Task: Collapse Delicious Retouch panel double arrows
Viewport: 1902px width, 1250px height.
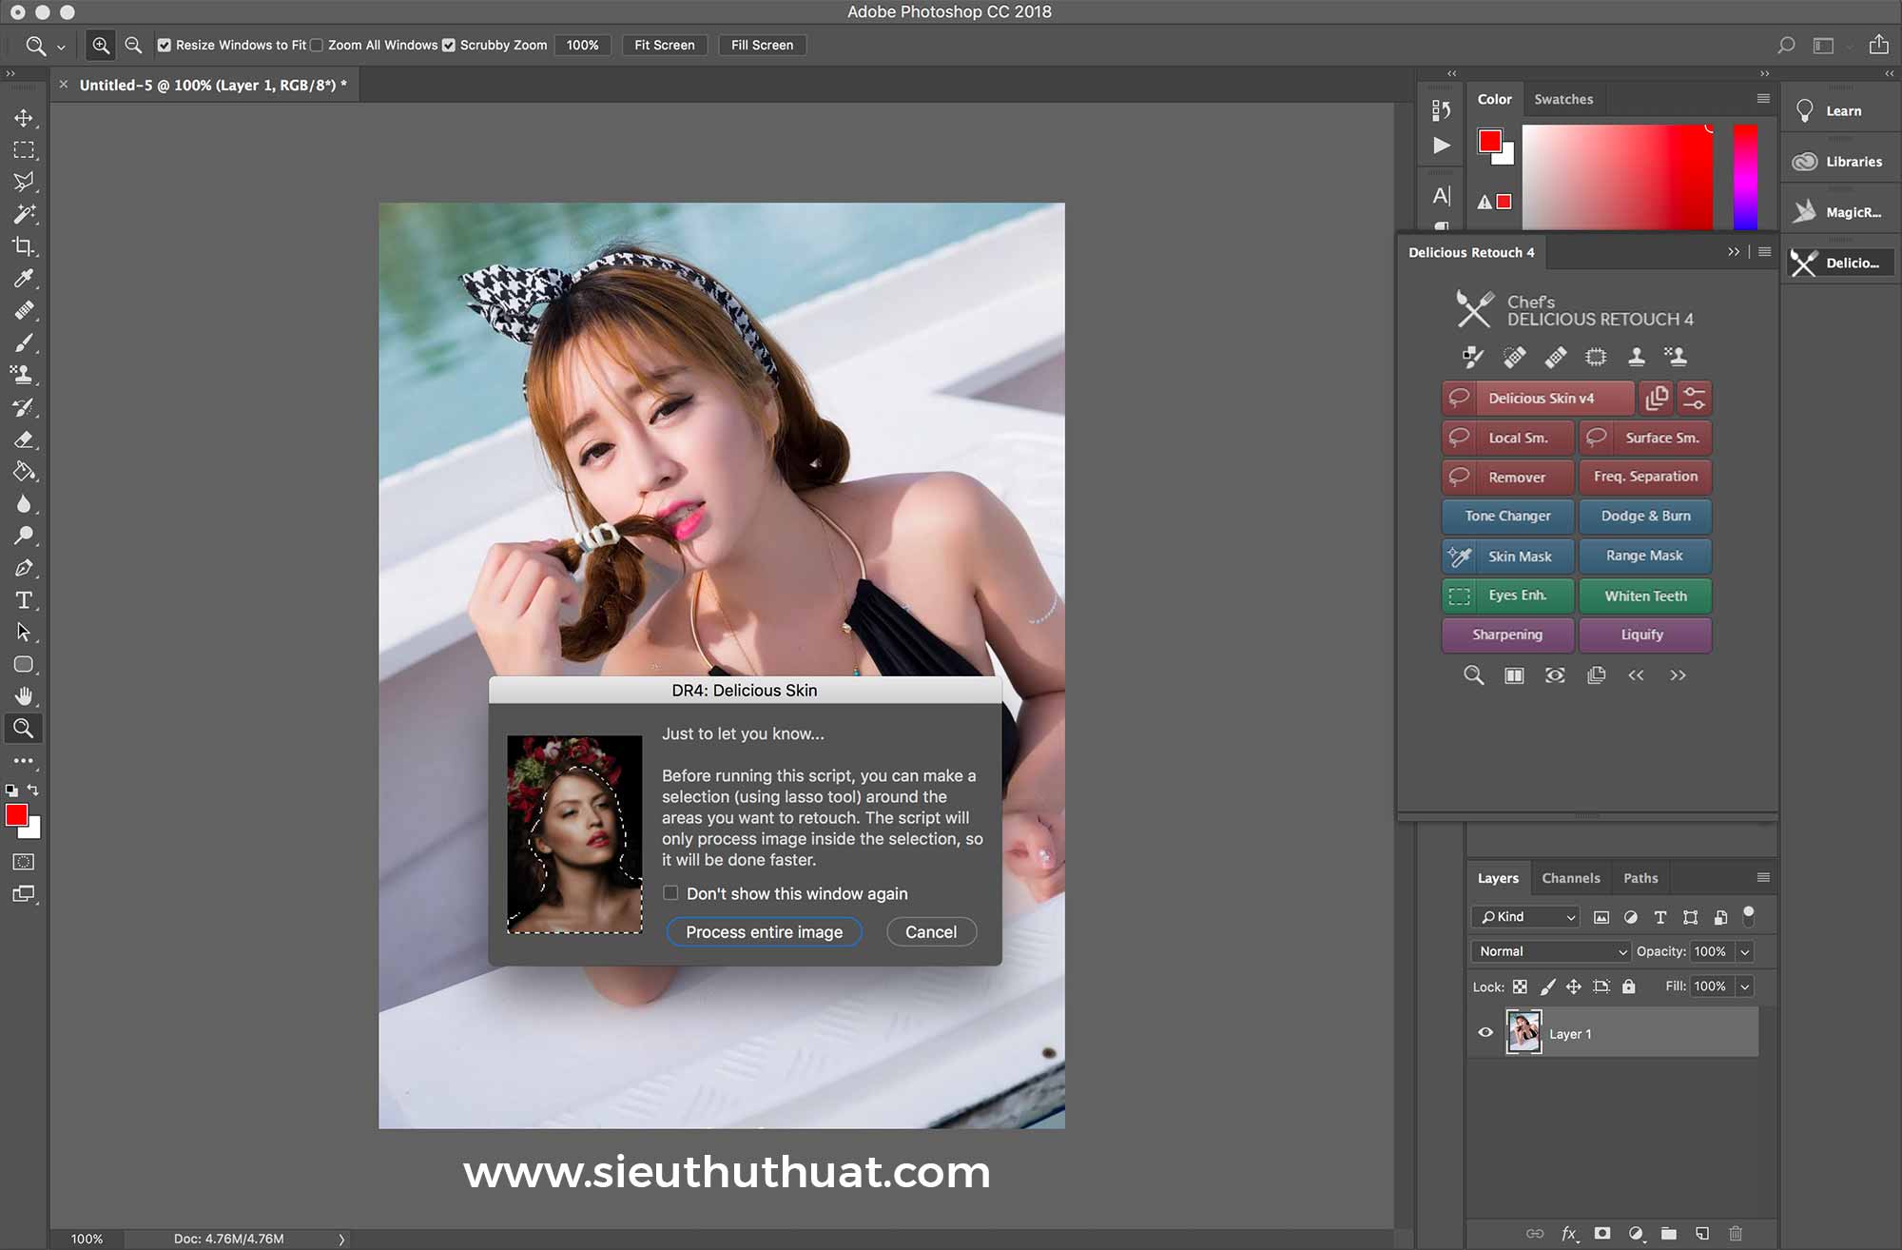Action: tap(1734, 251)
